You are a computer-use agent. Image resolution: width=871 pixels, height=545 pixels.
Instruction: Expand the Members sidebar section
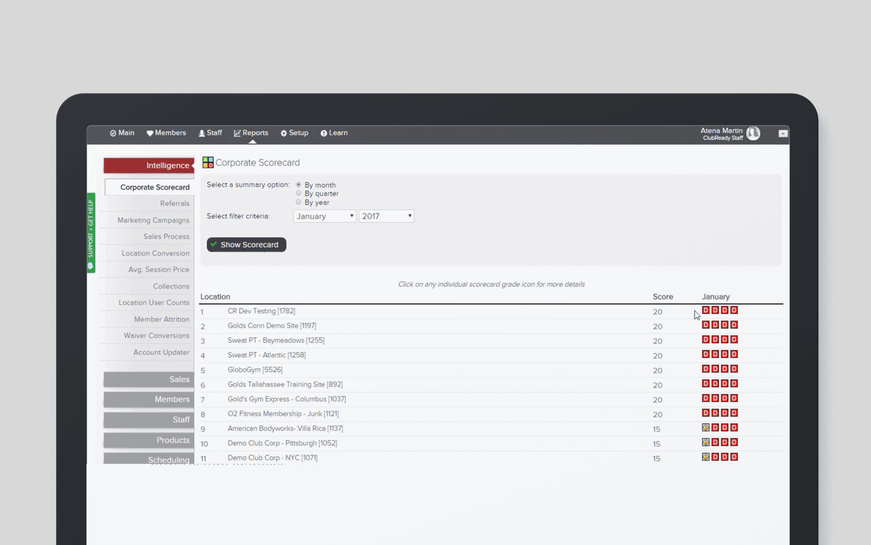pos(149,399)
